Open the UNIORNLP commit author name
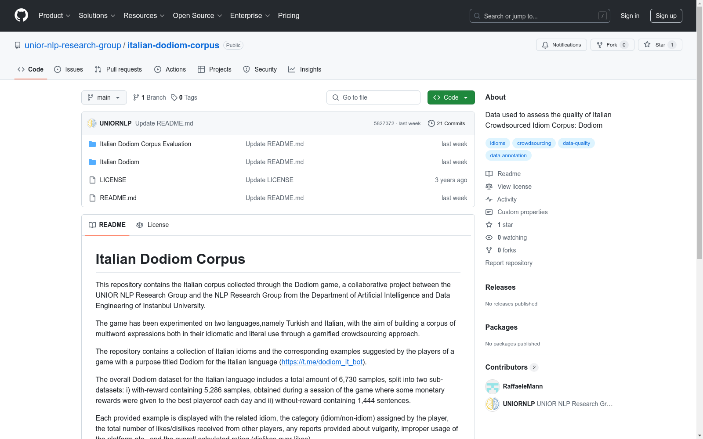 (x=116, y=123)
